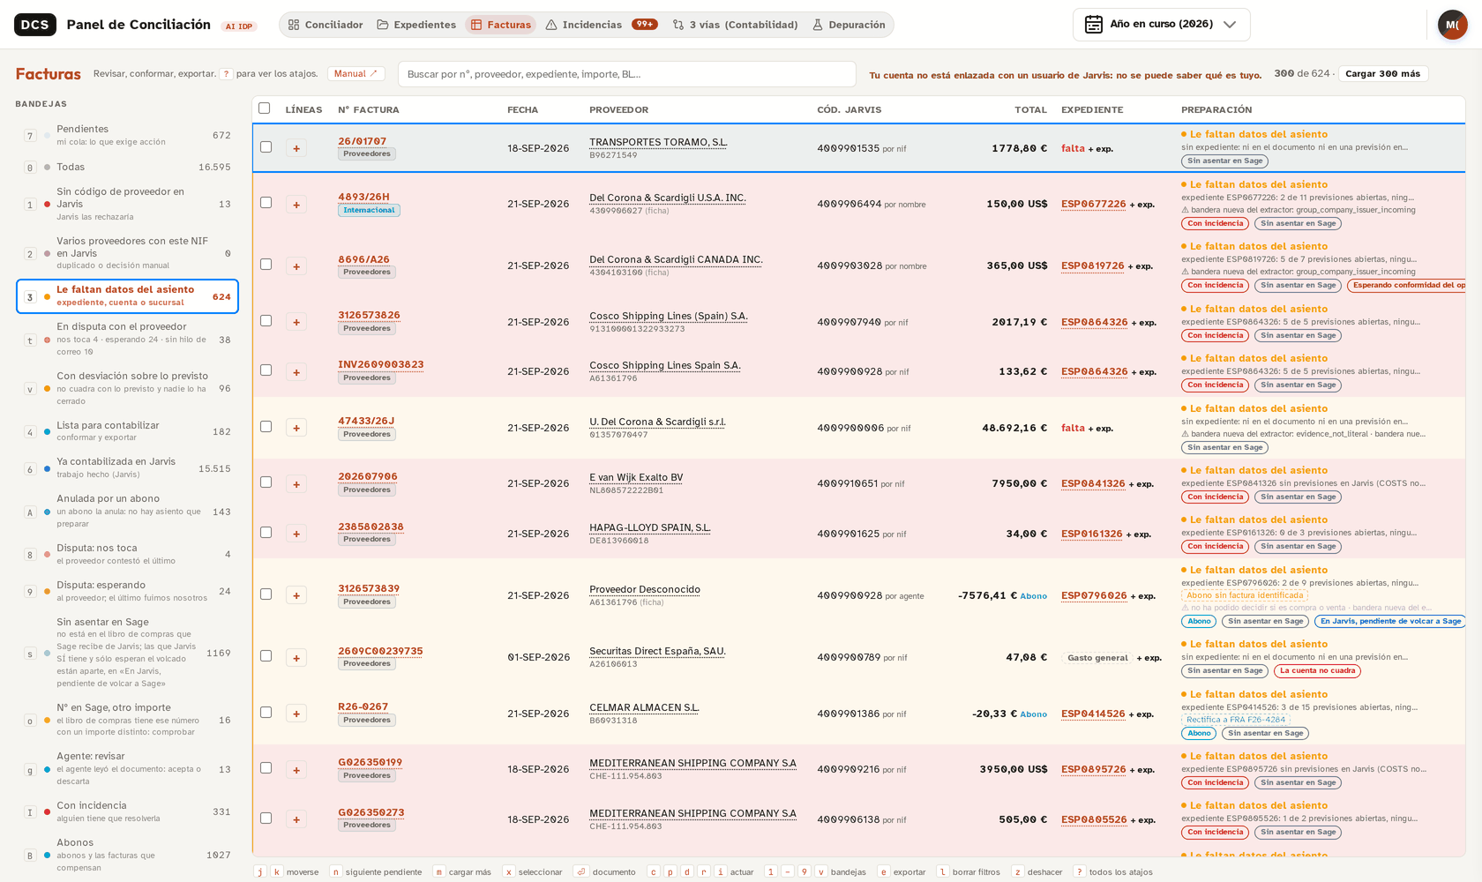Expand lines for invoice 8696/A26
1482x882 pixels.
tap(296, 266)
